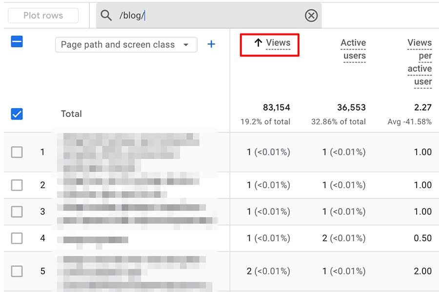Toggle the select-all checkbox at top left

pyautogui.click(x=17, y=42)
